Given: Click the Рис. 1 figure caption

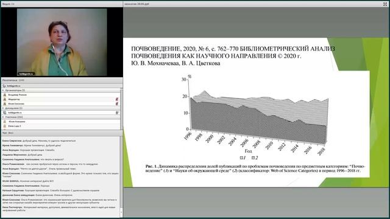Looking at the screenshot, I should (x=255, y=169).
